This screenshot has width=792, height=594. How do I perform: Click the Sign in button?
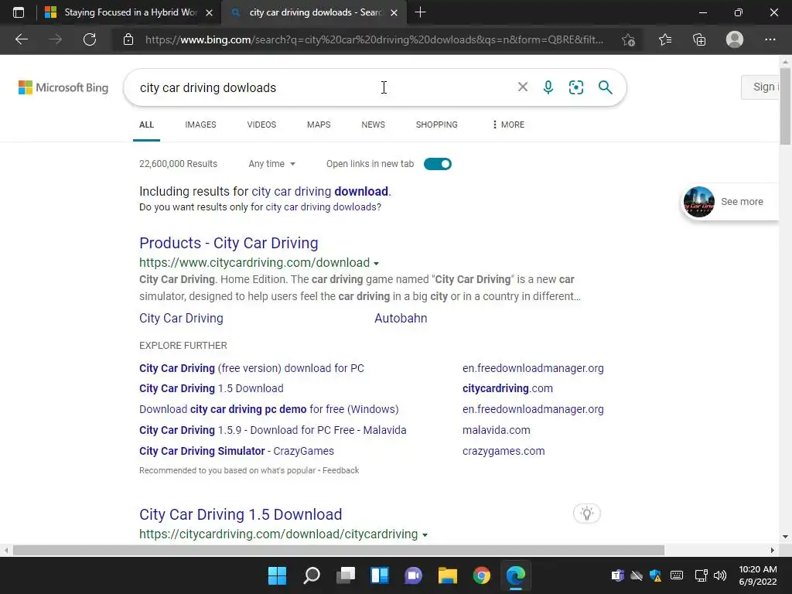point(760,87)
